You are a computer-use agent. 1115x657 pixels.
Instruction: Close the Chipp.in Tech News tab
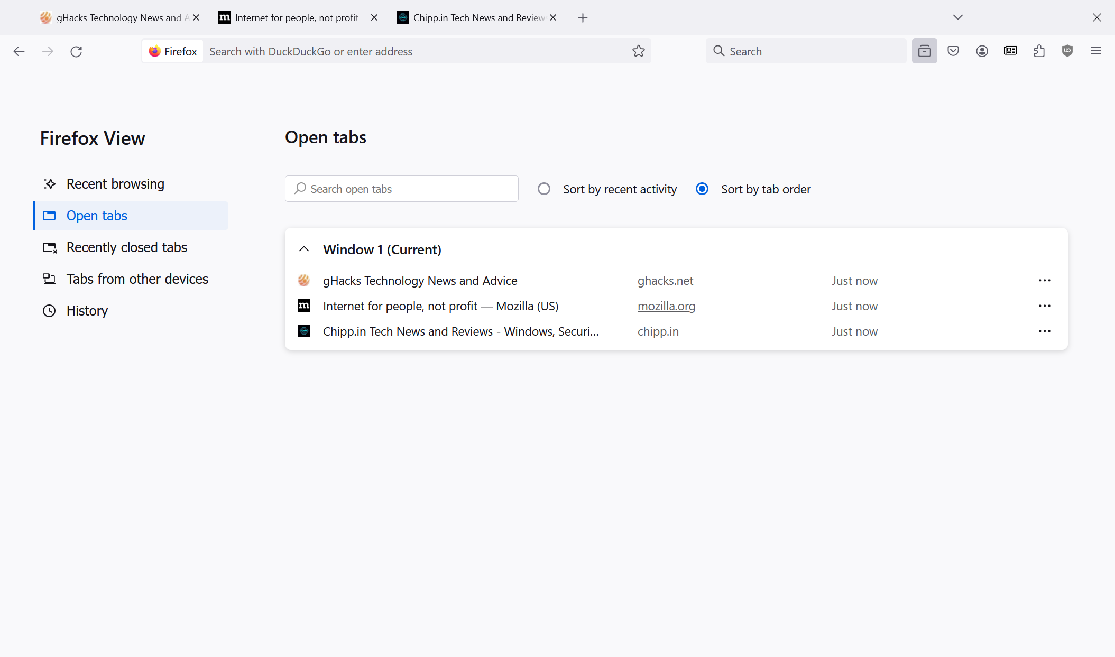553,17
